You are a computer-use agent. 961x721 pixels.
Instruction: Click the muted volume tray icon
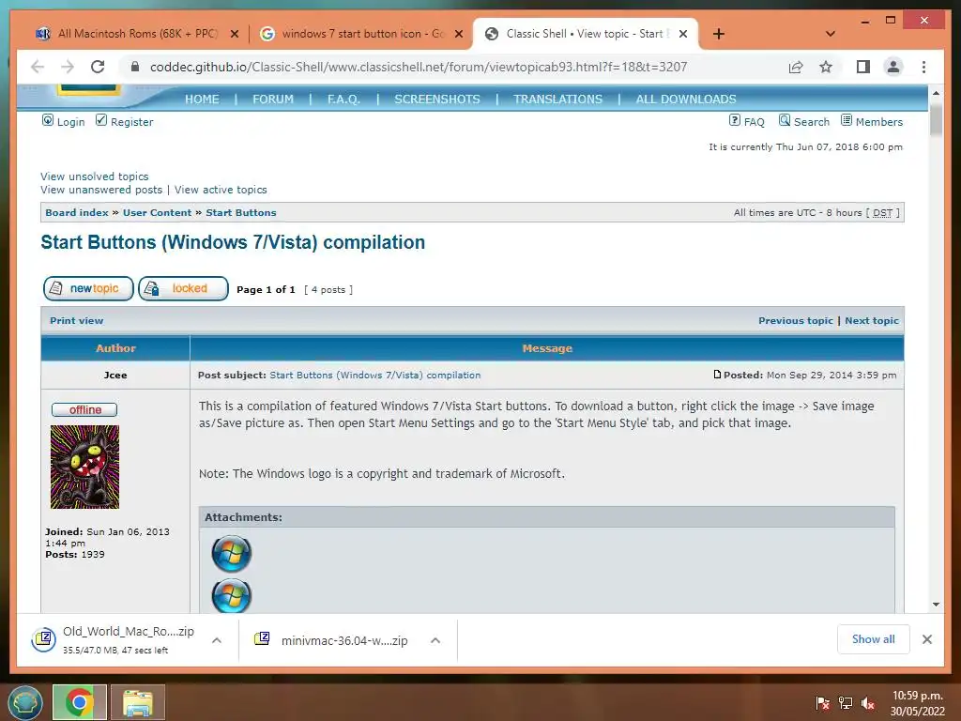867,703
